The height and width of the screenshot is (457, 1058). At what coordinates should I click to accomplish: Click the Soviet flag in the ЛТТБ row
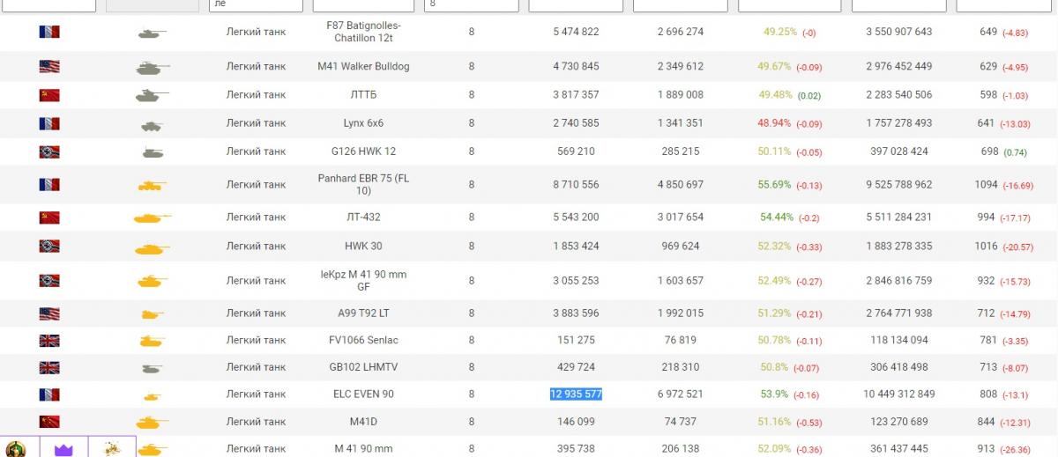pos(49,95)
